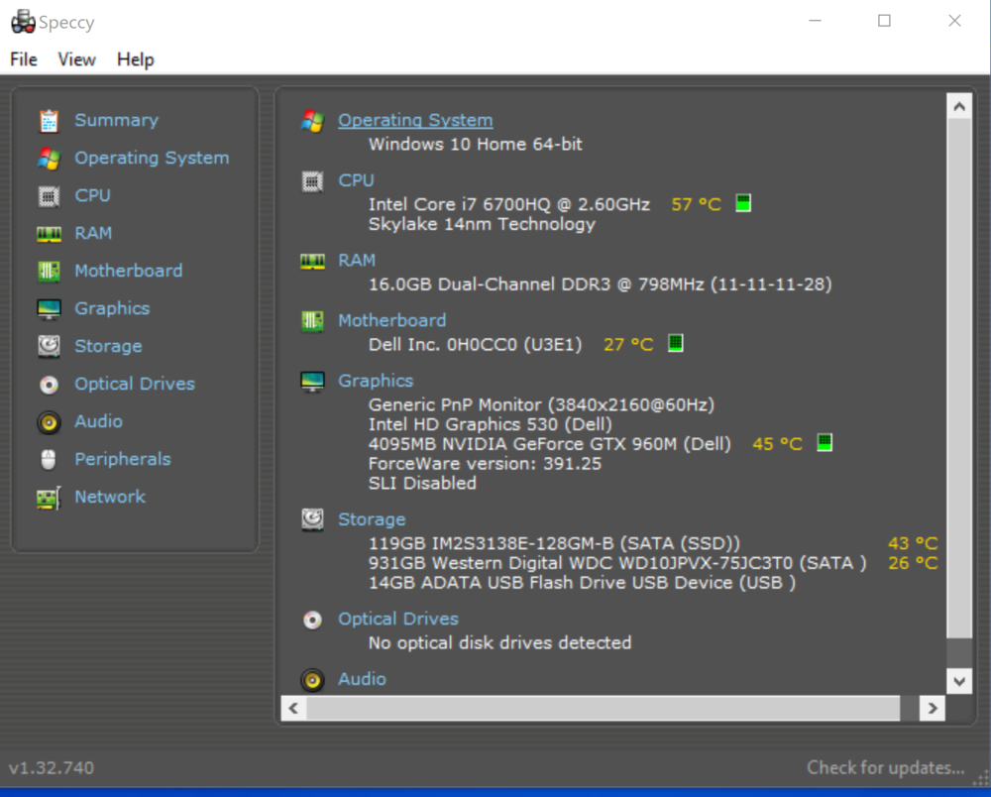
Task: Click the scrollbar down arrow
Action: pyautogui.click(x=959, y=681)
